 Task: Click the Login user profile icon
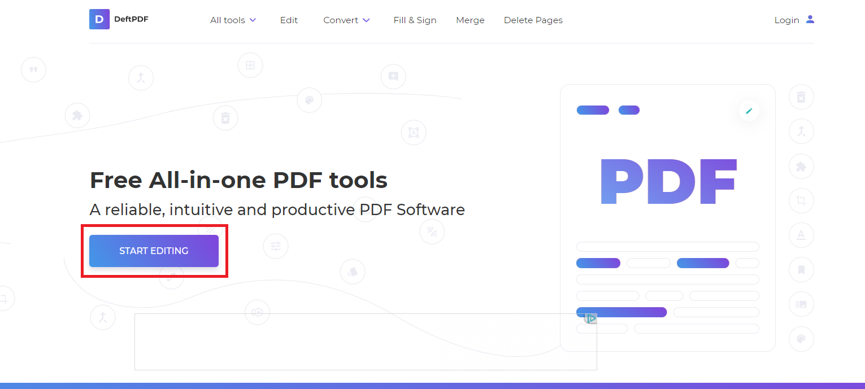(810, 19)
